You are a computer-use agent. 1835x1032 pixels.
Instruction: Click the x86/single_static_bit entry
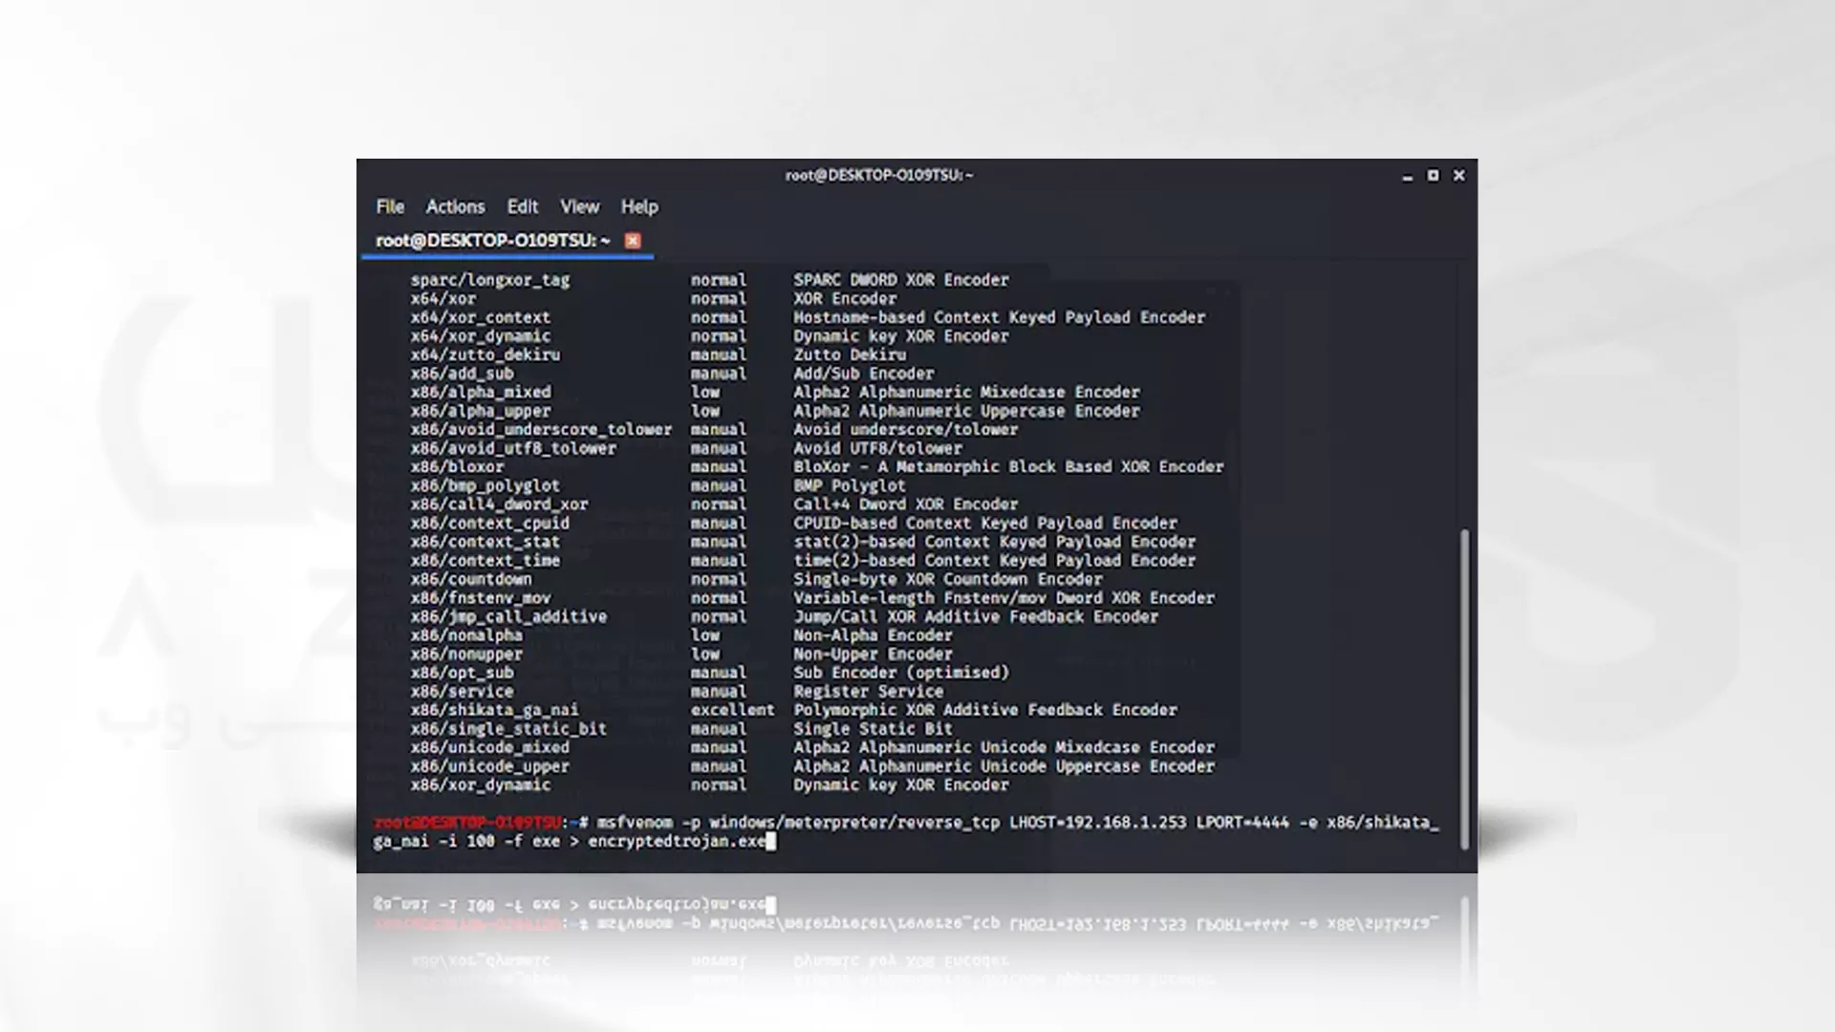[509, 728]
